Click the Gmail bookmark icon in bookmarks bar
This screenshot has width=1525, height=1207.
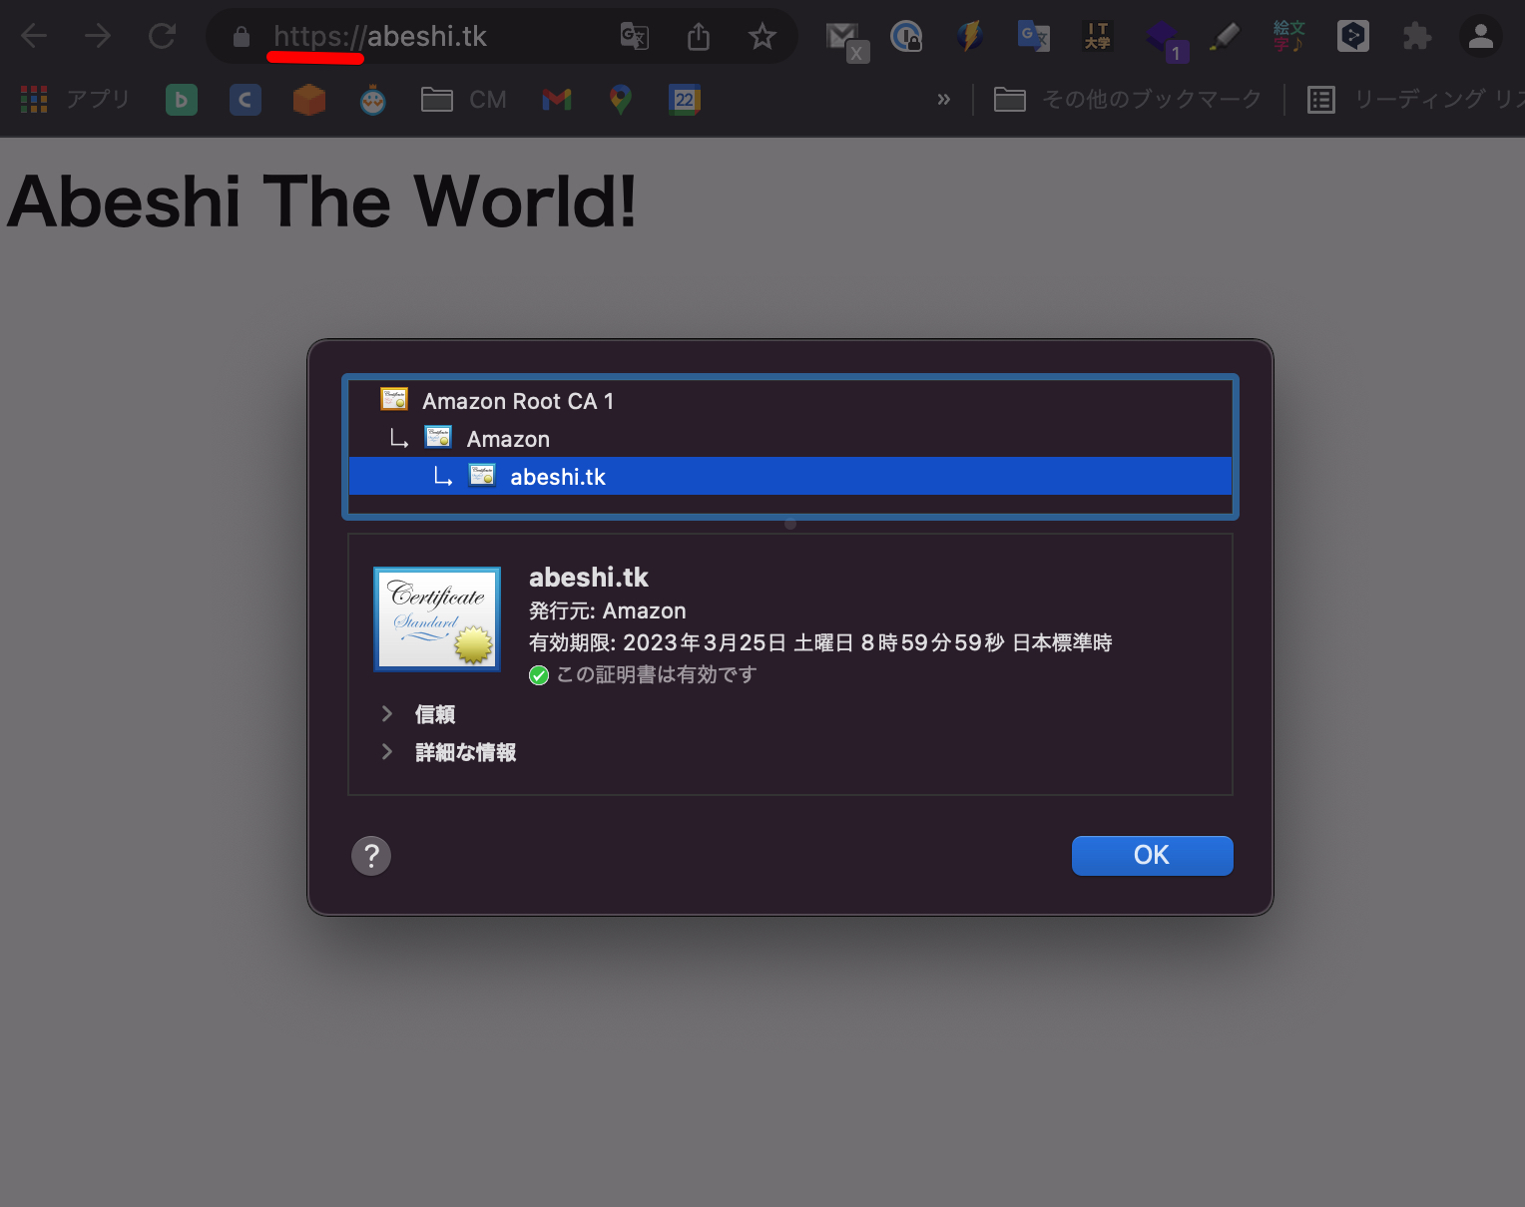pos(556,100)
